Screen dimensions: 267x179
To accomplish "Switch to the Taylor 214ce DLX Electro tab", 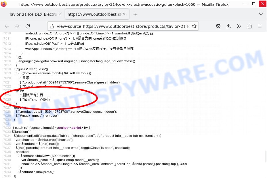I will (33, 14).
